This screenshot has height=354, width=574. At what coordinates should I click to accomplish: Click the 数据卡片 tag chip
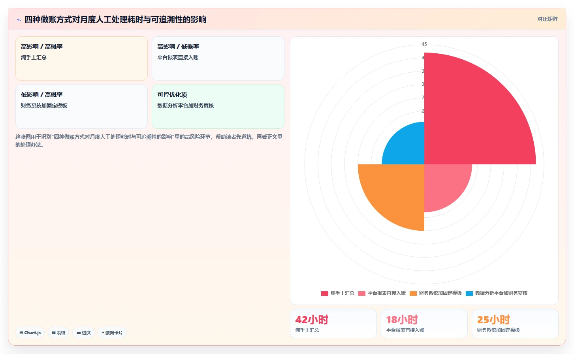click(x=112, y=333)
